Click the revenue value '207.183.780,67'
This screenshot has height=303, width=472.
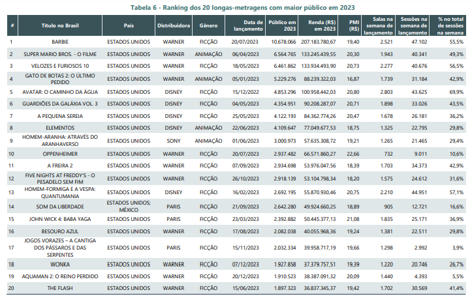318,42
